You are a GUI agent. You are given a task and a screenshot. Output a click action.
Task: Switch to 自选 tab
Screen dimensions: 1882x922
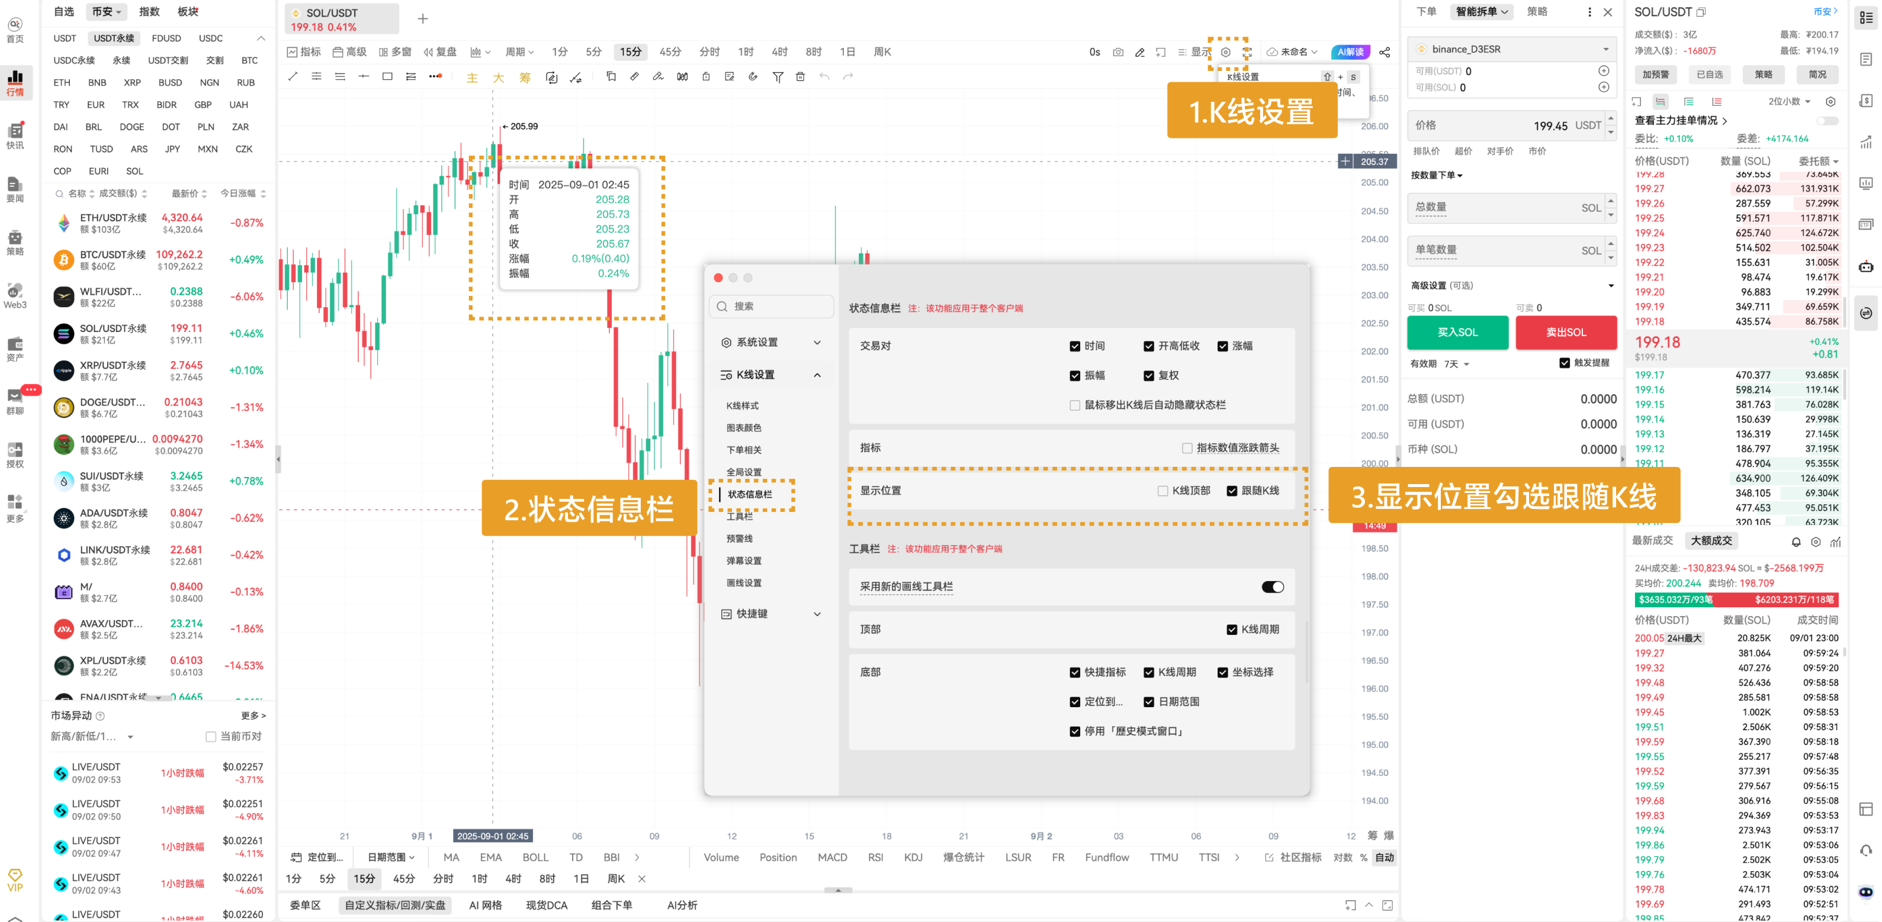(x=63, y=12)
